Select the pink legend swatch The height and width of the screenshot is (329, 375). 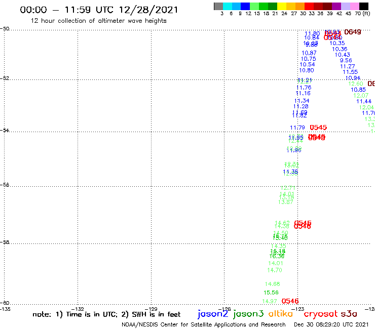click(354, 7)
